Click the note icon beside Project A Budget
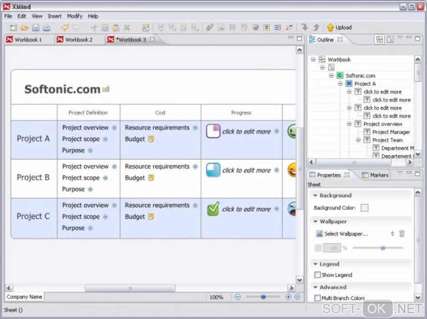This screenshot has height=319, width=427. point(151,139)
